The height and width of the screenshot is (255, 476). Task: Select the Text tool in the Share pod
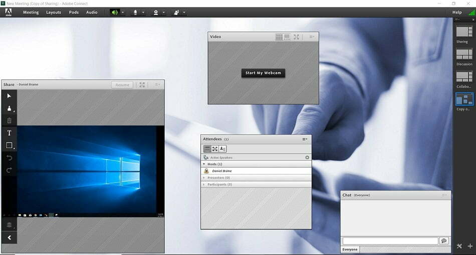(9, 133)
